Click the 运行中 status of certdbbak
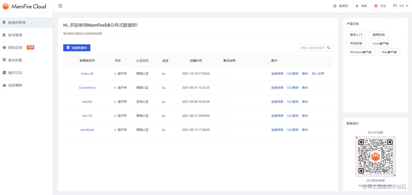The width and height of the screenshot is (412, 195). coord(121,130)
